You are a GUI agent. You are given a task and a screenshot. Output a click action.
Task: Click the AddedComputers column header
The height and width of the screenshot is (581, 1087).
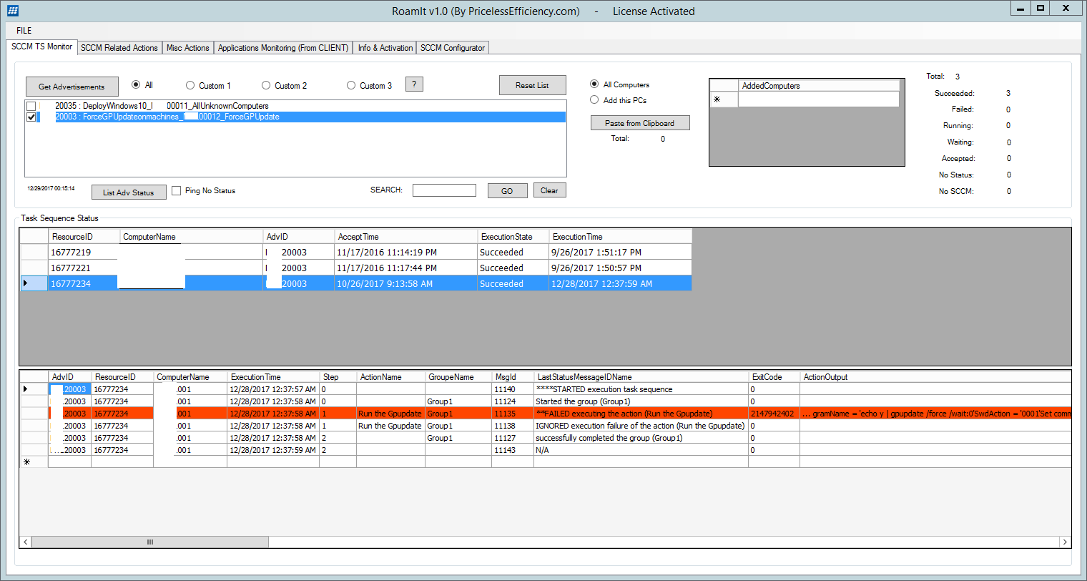click(818, 86)
